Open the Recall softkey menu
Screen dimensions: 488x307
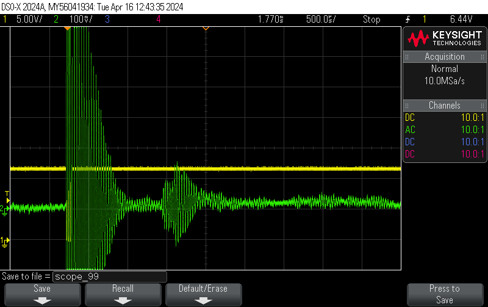pyautogui.click(x=123, y=294)
